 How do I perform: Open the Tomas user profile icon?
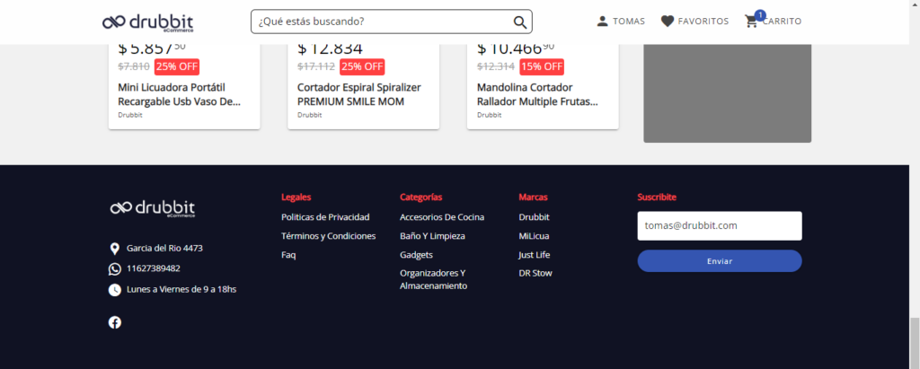tap(602, 22)
